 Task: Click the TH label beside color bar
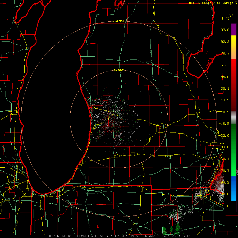click(227, 206)
